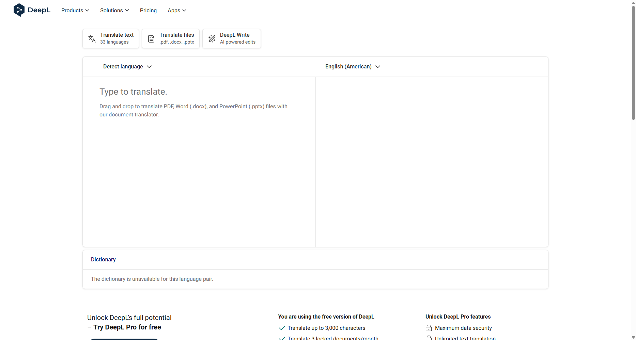Viewport: 636px width, 340px height.
Task: Click the Type to translate input area
Action: coord(199,162)
